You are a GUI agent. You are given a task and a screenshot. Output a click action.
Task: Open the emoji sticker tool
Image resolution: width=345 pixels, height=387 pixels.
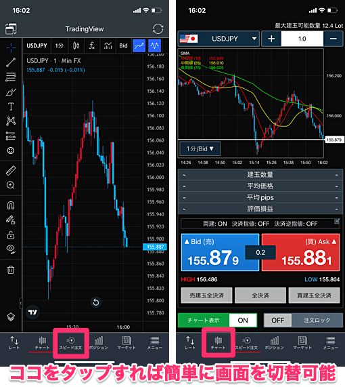pos(11,150)
